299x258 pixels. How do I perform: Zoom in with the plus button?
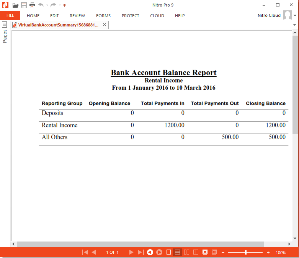[268, 253]
